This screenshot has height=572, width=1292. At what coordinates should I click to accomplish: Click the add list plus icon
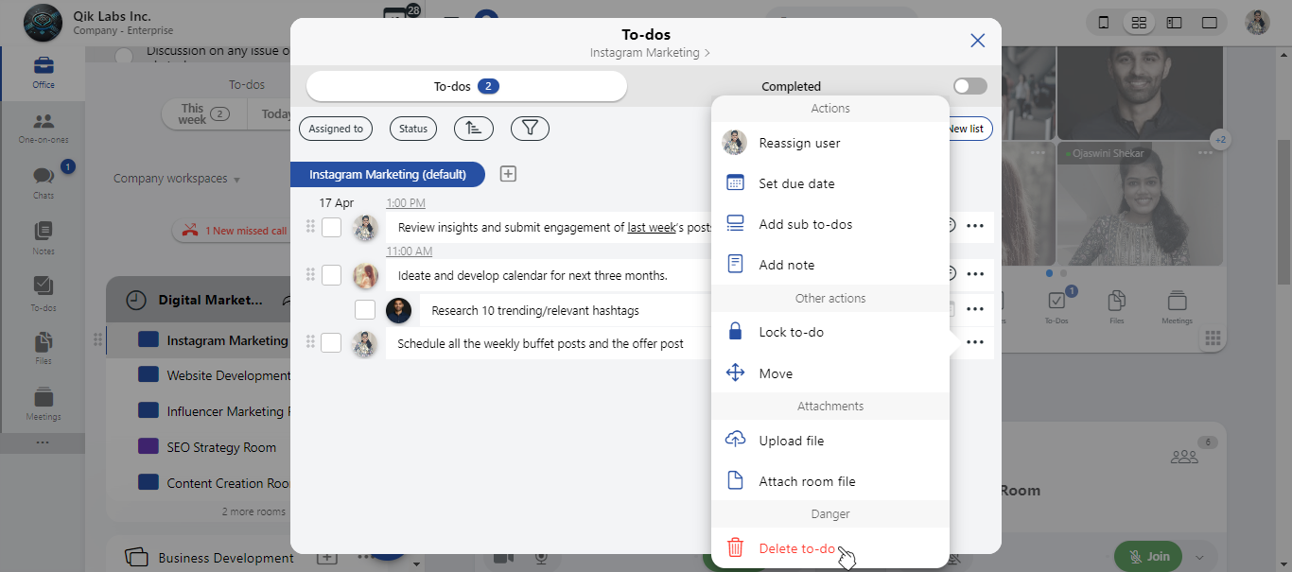(508, 174)
